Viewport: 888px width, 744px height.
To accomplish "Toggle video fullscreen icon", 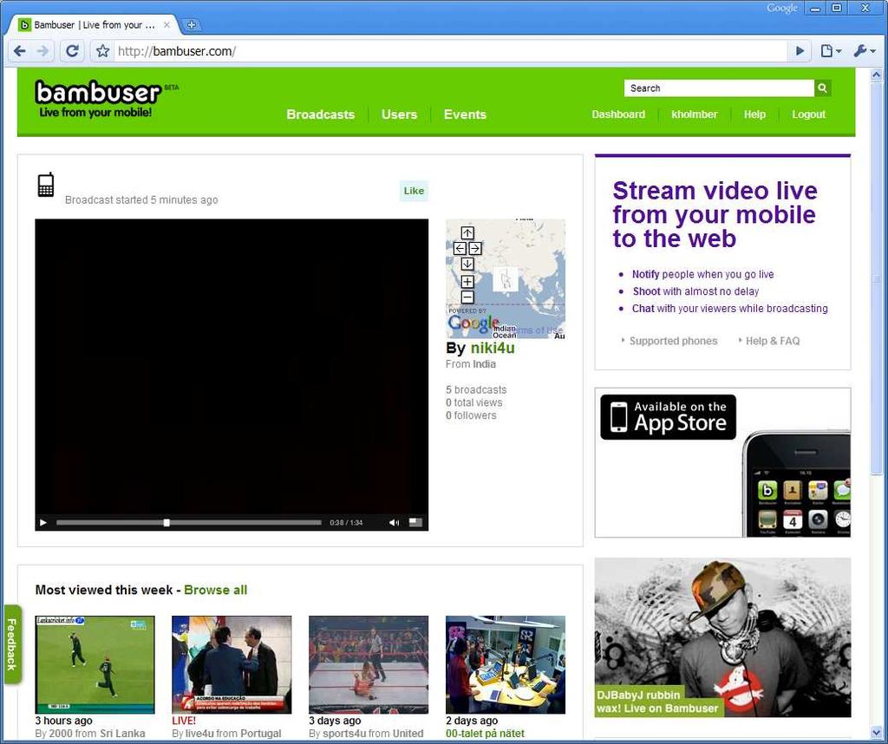I will (415, 523).
